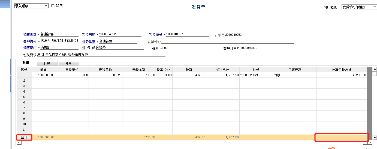The image size is (377, 149).
Task: Click the 业务类型 field 普通销售
Action: tap(118, 41)
